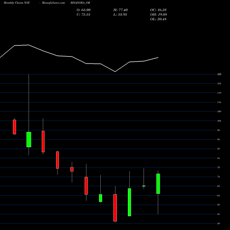Click the 'Monthly Charts NSE' title text

click(17, 3)
